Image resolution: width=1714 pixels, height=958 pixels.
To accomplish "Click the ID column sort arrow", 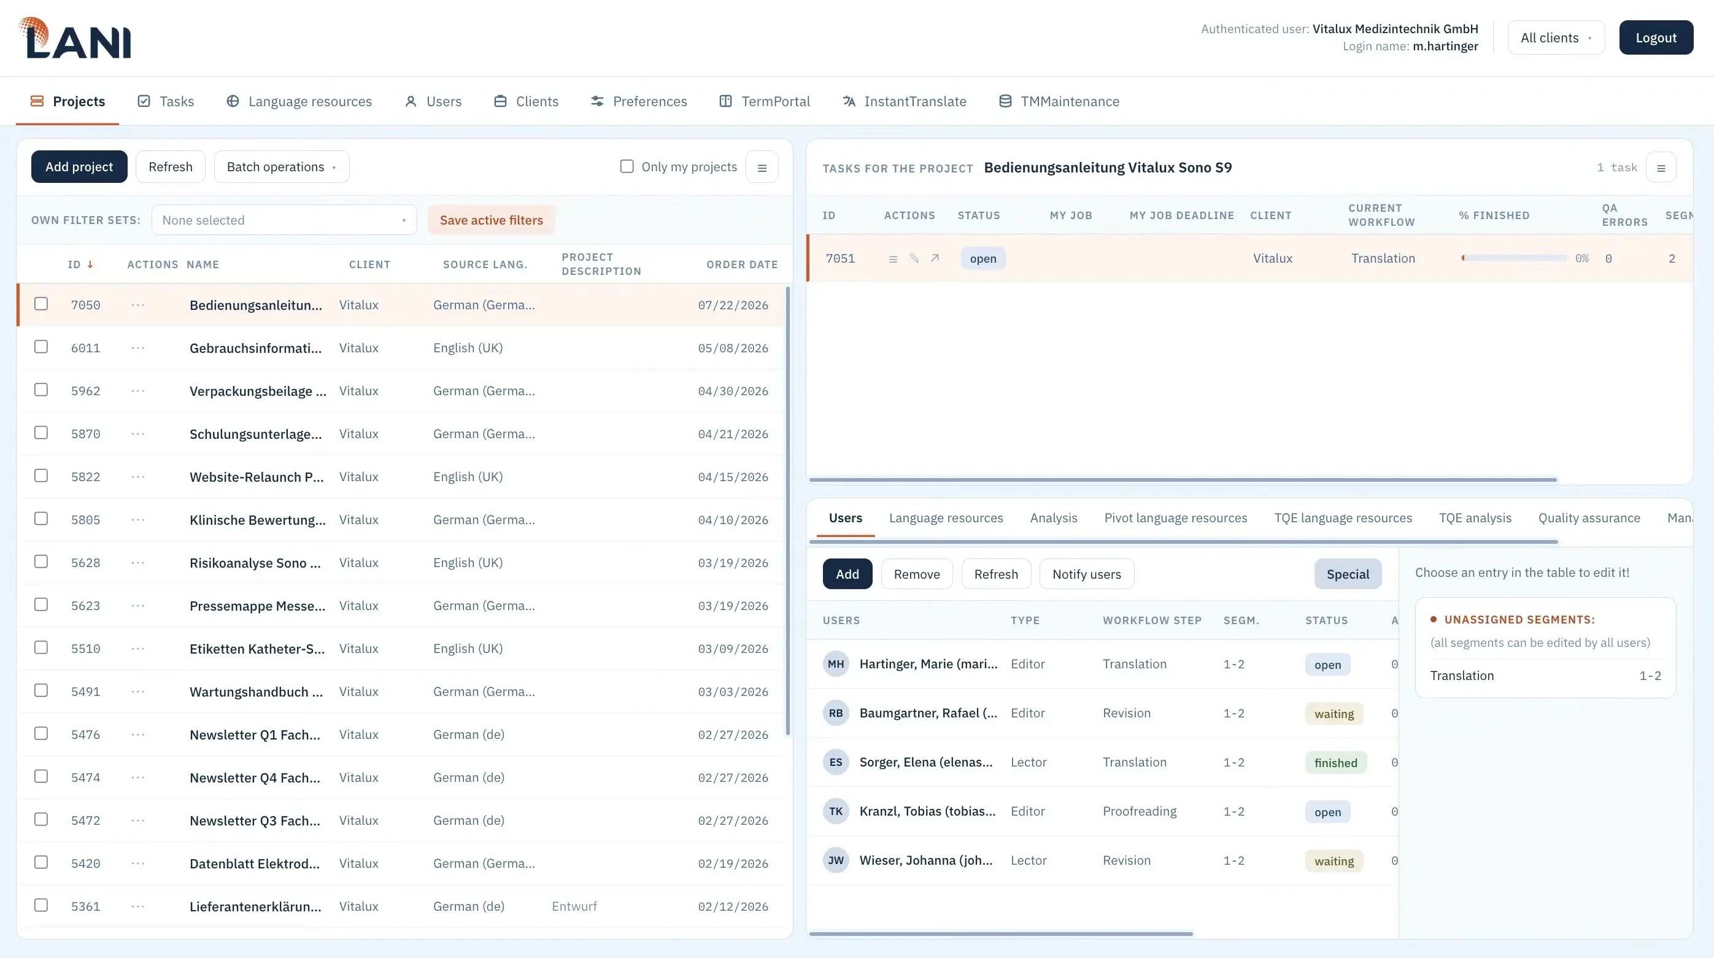I will (x=90, y=265).
